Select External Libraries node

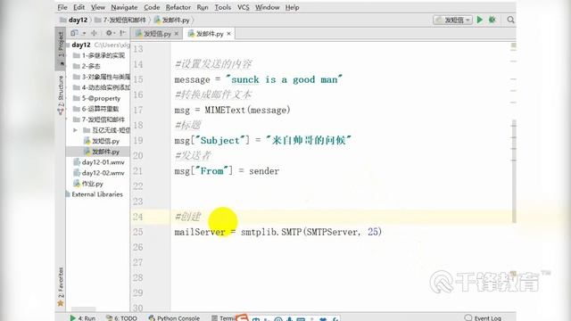coord(97,194)
